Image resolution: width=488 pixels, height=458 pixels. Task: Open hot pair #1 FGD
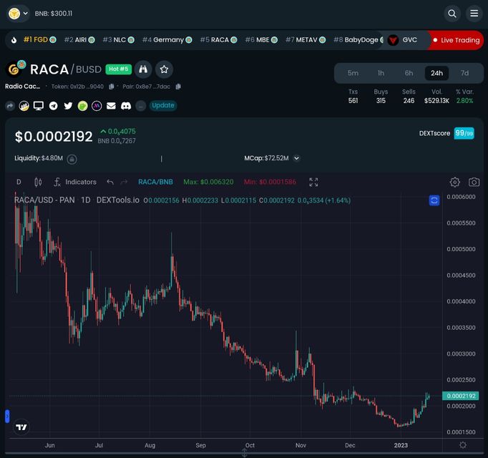pyautogui.click(x=40, y=40)
